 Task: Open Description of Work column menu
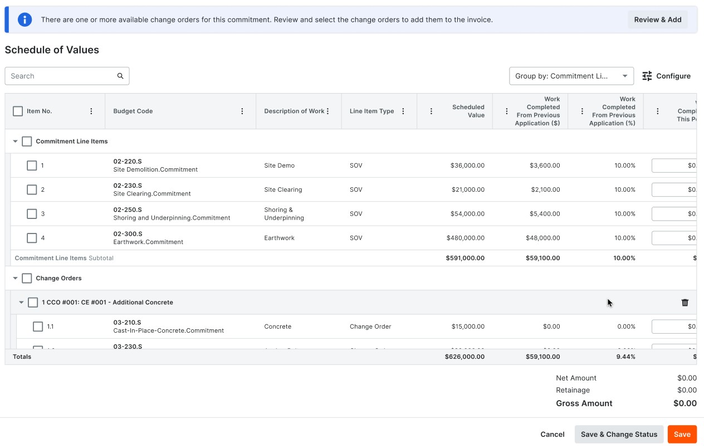point(328,111)
